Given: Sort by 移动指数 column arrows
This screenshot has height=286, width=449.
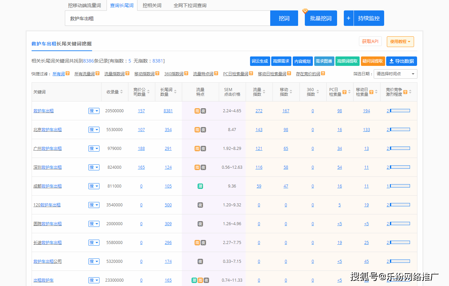Looking at the screenshot, I should 291,92.
